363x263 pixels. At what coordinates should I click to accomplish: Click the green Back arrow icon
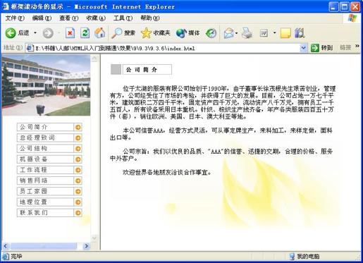point(11,33)
